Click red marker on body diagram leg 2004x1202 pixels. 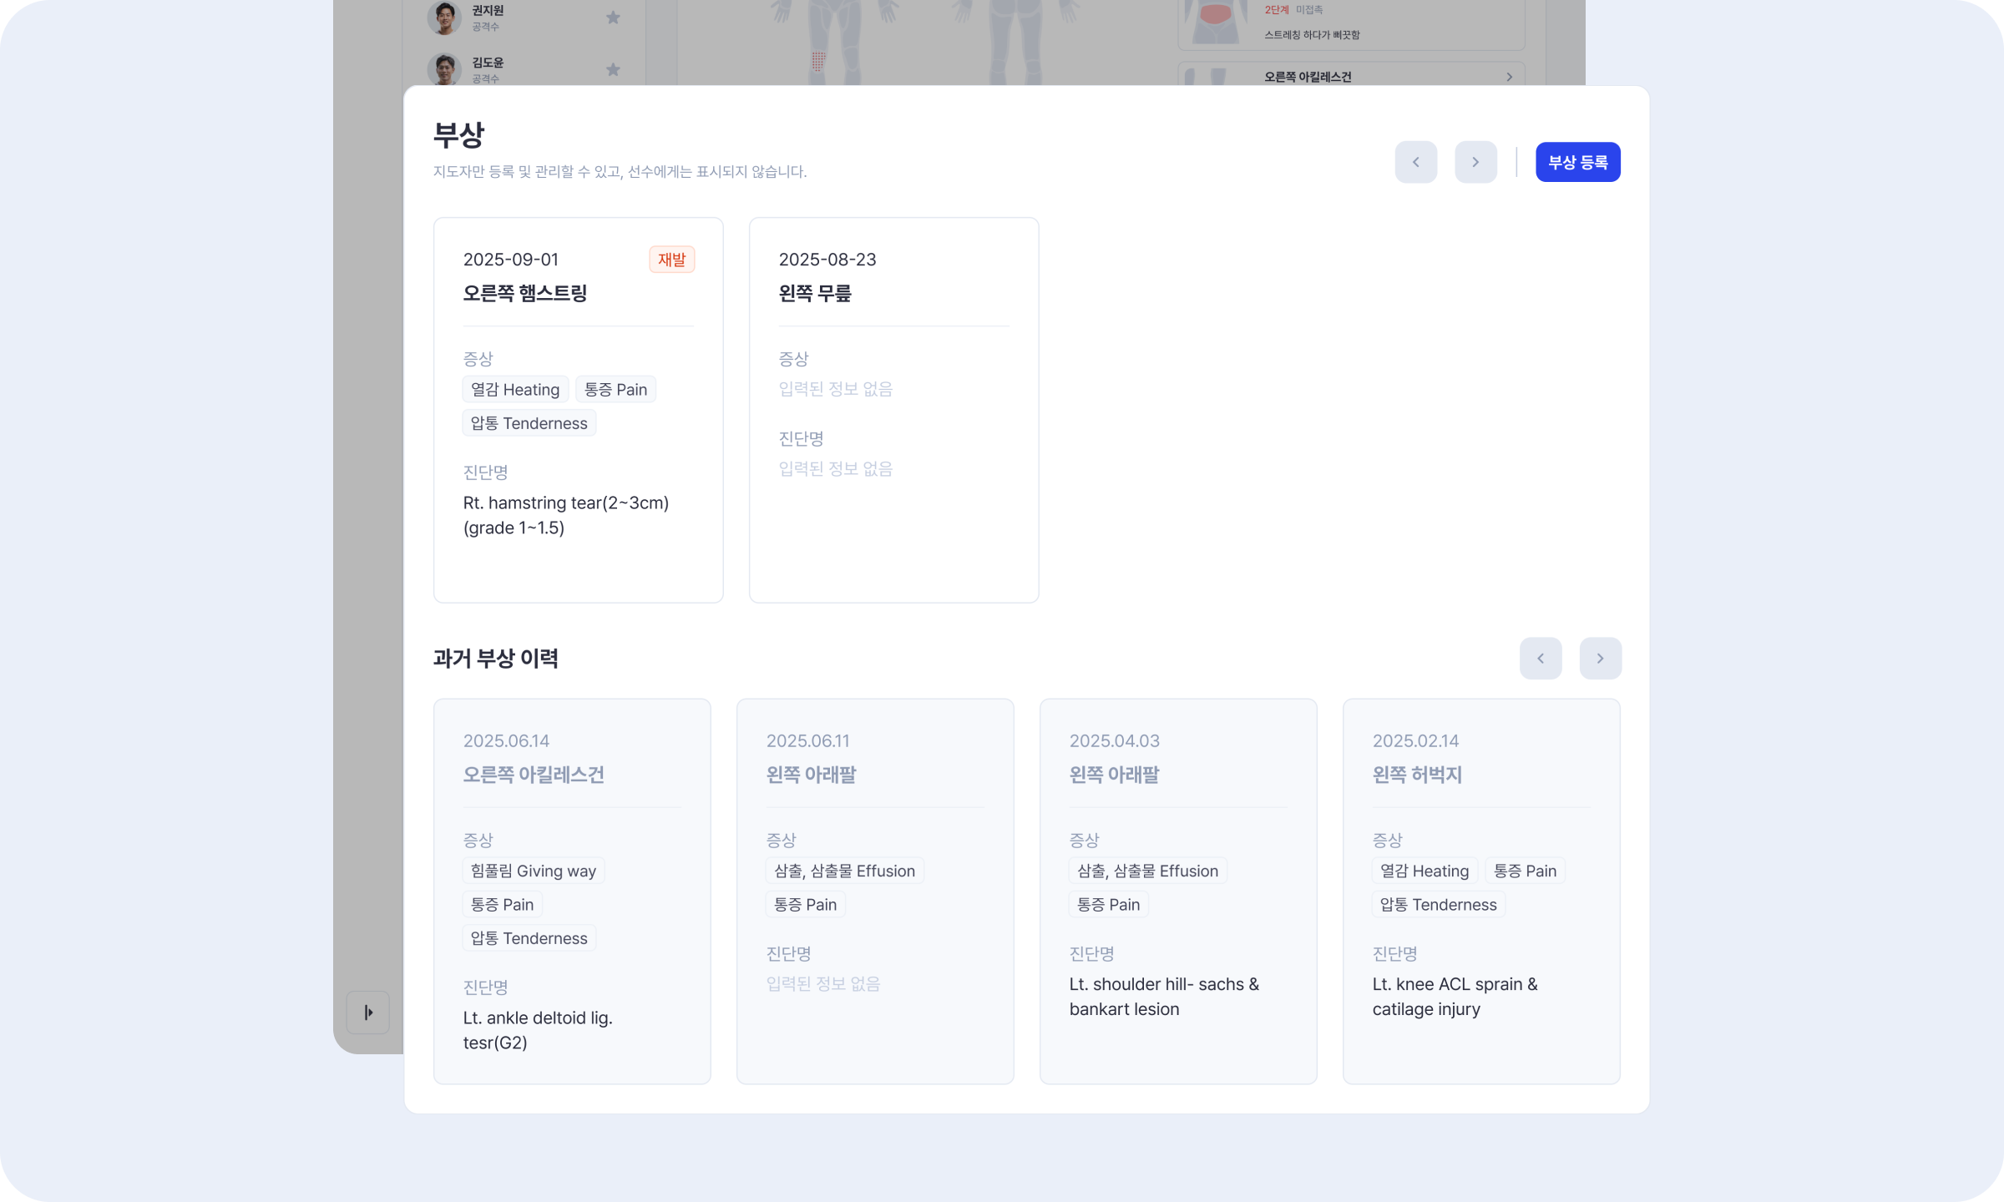(818, 61)
